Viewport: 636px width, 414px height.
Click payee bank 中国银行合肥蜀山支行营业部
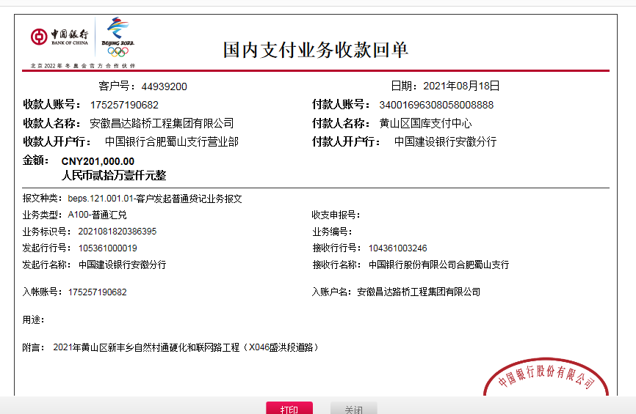click(171, 141)
